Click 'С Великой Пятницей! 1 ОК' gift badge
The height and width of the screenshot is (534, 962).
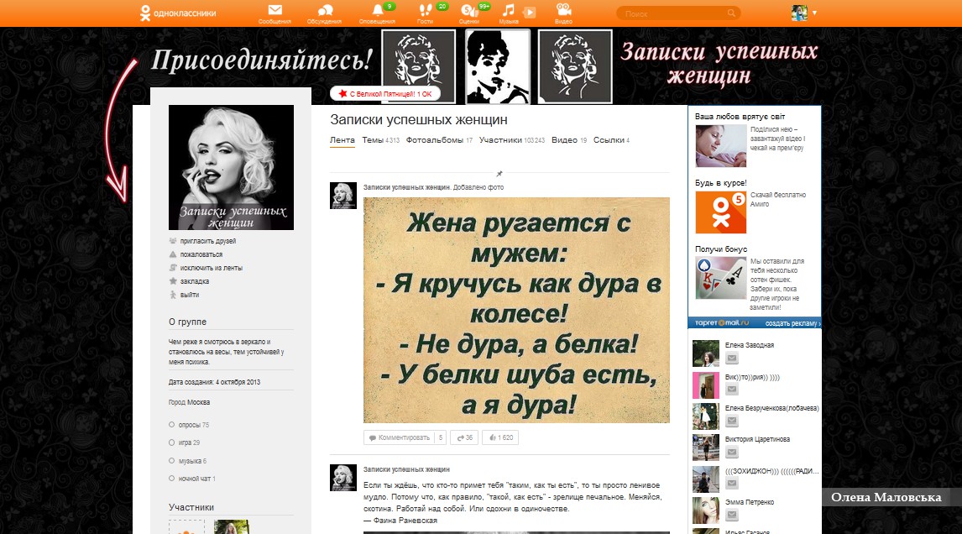(x=385, y=94)
